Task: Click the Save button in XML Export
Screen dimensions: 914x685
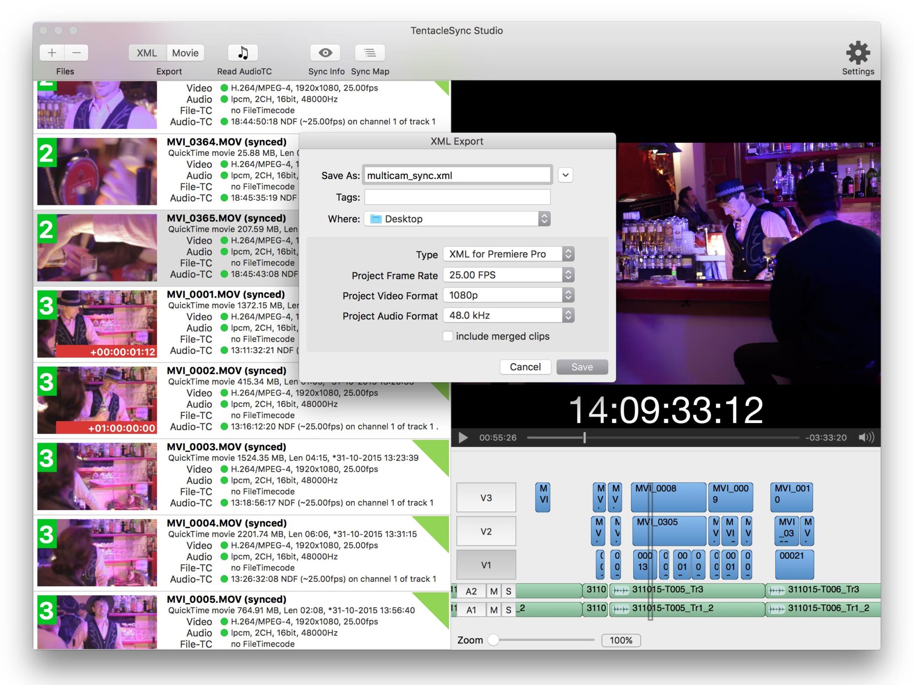Action: pyautogui.click(x=582, y=367)
